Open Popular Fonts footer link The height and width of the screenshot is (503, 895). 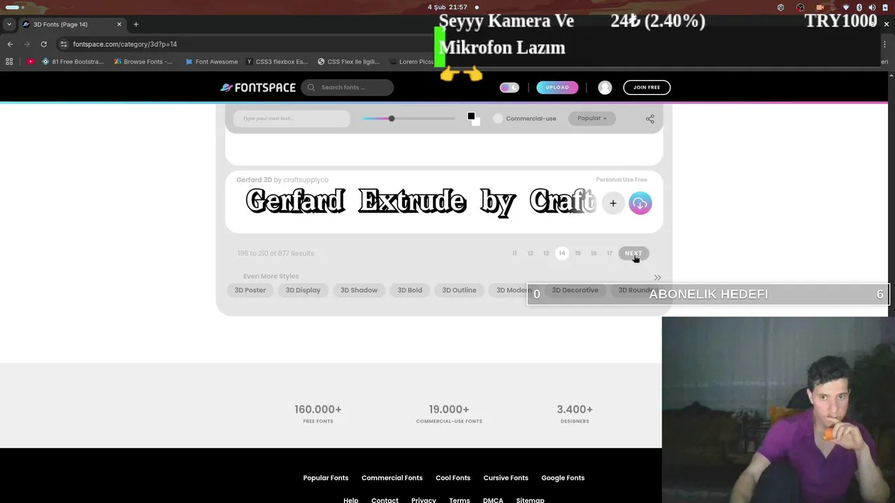pos(326,478)
